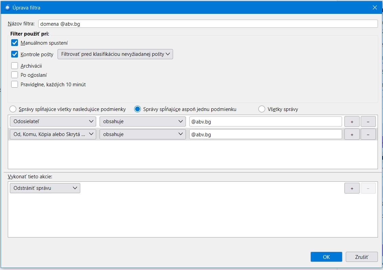Choose the Všetky správy radio option

pos(261,109)
